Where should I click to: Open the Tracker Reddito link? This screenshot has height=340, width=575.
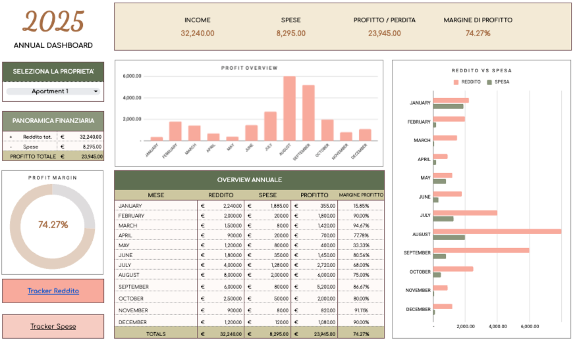tap(53, 291)
